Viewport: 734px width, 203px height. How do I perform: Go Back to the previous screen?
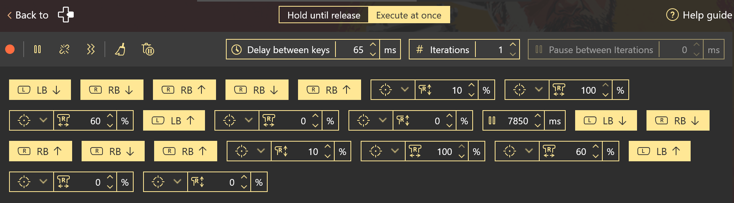pyautogui.click(x=28, y=15)
